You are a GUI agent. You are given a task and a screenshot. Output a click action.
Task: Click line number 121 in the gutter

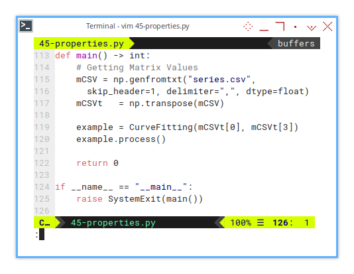point(42,151)
